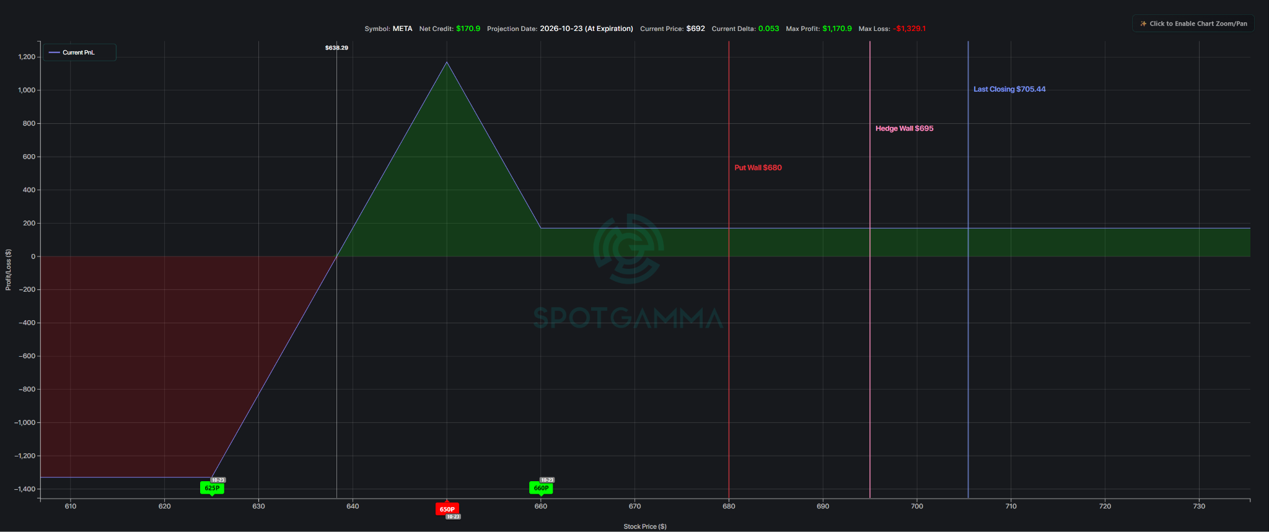Click the Current Price $692 value
This screenshot has height=532, width=1269.
coord(695,28)
